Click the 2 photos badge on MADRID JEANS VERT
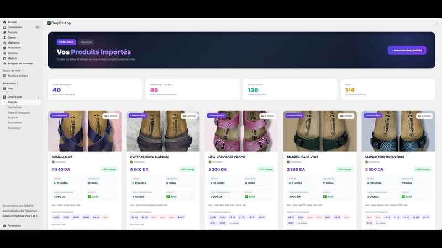The height and width of the screenshot is (248, 442). (x=346, y=116)
